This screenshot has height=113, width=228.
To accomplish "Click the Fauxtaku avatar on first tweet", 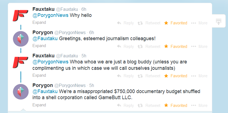I will pos(21,16).
